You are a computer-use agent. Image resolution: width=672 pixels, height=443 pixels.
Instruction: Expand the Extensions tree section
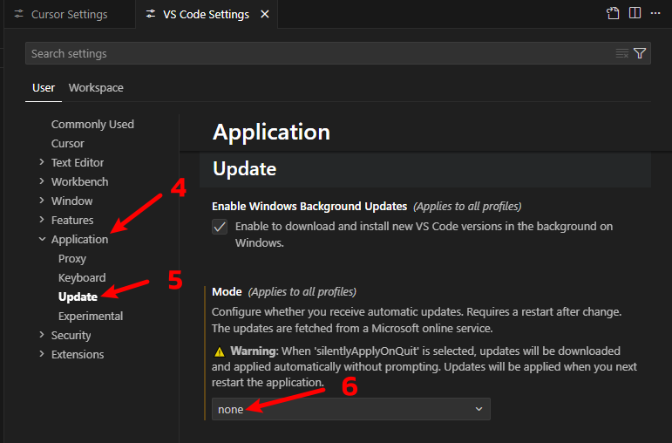tap(42, 354)
